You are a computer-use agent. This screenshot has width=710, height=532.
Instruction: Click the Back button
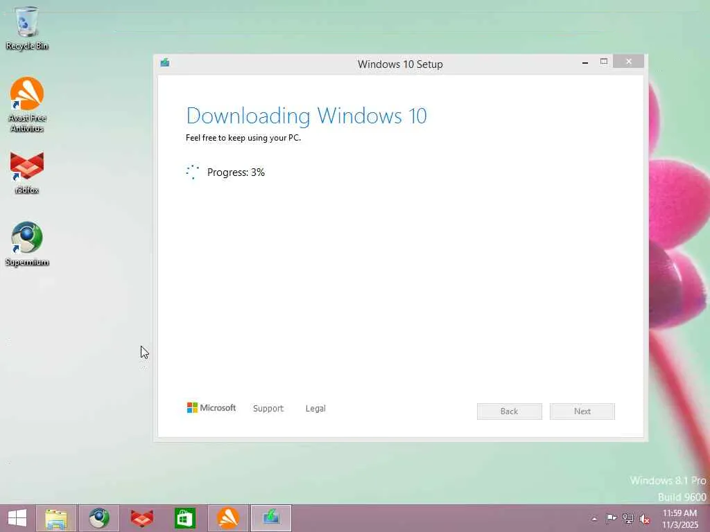(x=510, y=411)
